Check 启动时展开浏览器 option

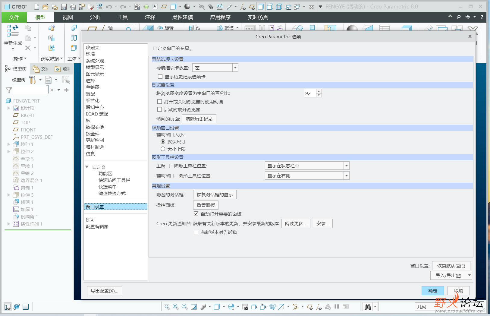click(x=159, y=109)
